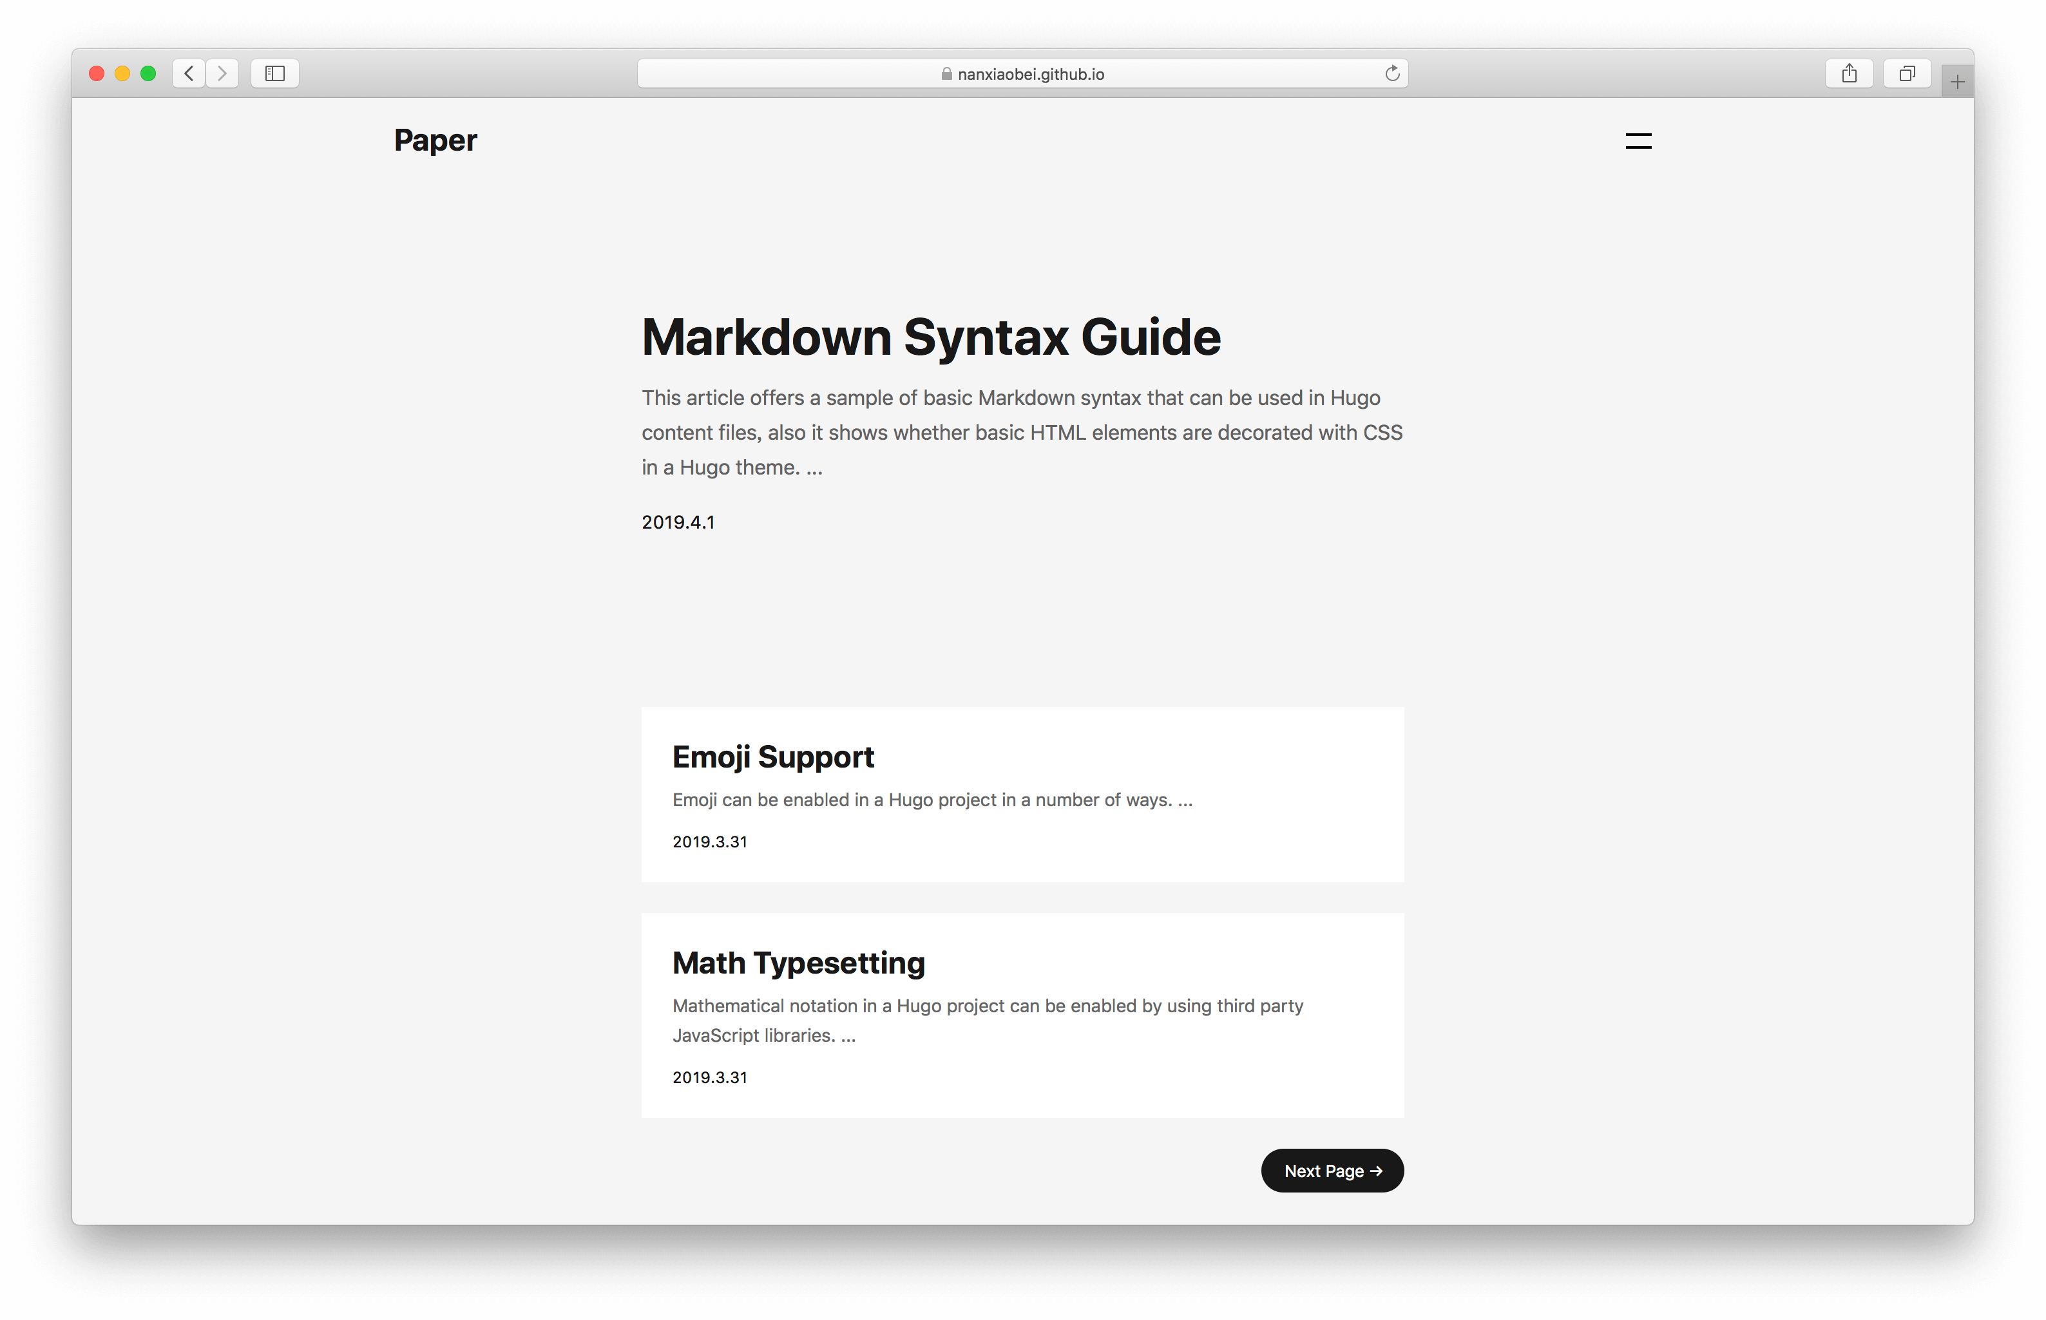The width and height of the screenshot is (2046, 1320).
Task: Toggle the Safari sidebar button
Action: [x=274, y=73]
